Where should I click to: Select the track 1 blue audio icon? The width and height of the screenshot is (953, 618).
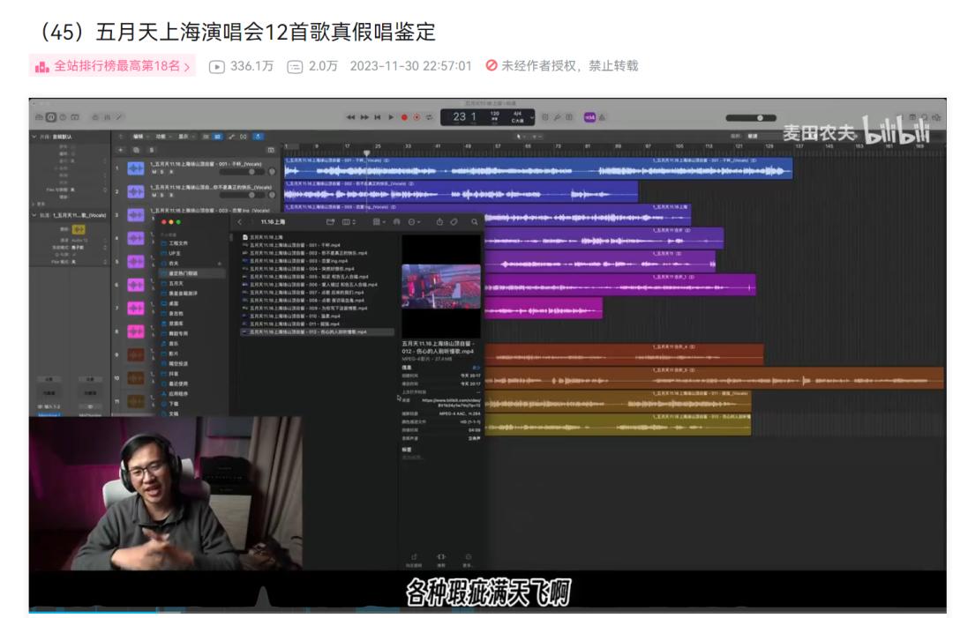[x=136, y=168]
